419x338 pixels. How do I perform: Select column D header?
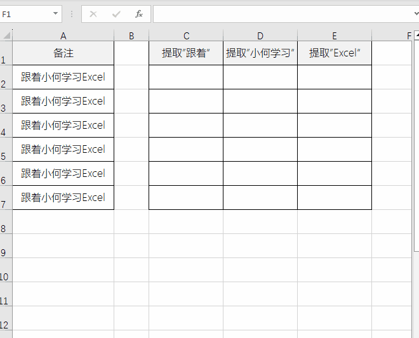tap(260, 36)
